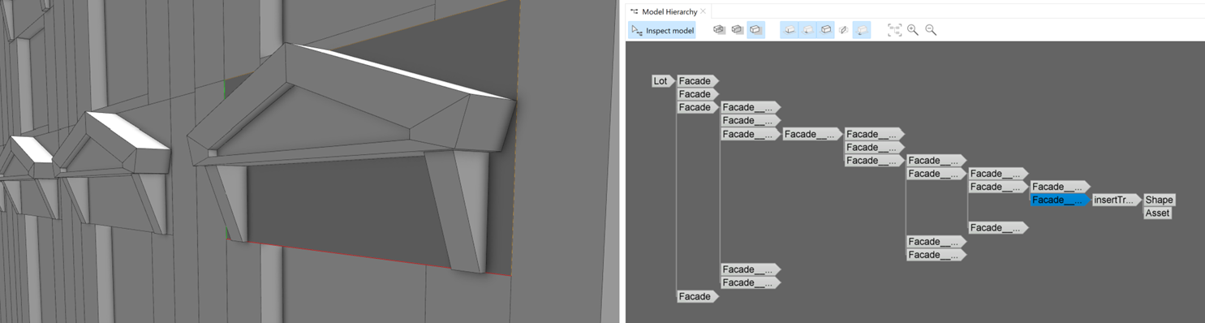Select the Shape leaf node
The height and width of the screenshot is (323, 1205).
pyautogui.click(x=1159, y=200)
